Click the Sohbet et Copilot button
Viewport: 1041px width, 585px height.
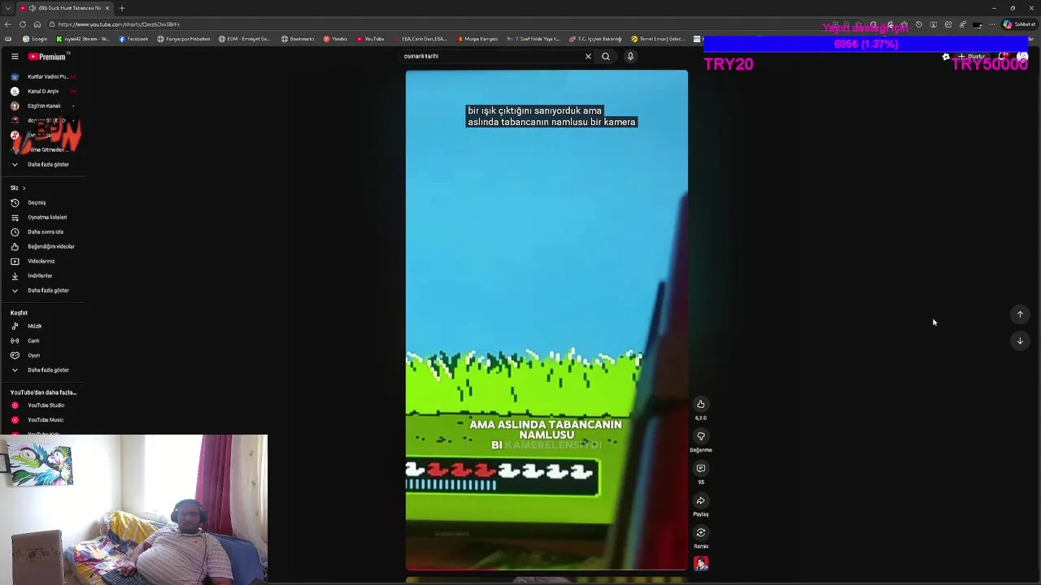point(1019,24)
